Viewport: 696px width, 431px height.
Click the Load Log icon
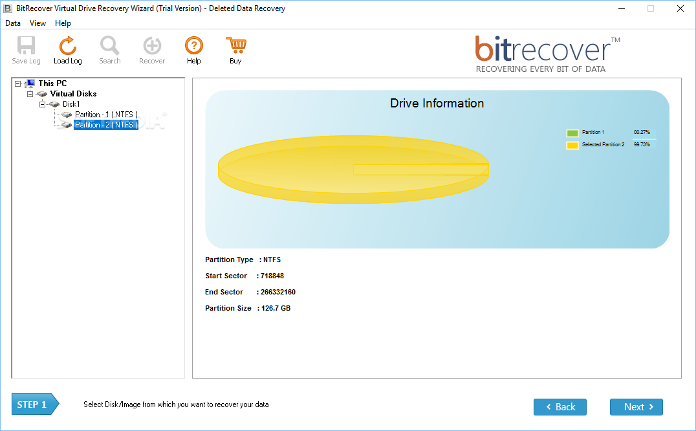coord(67,45)
